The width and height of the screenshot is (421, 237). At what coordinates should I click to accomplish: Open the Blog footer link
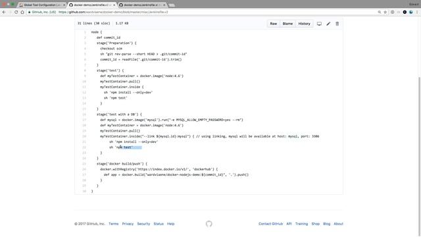[x=327, y=224]
